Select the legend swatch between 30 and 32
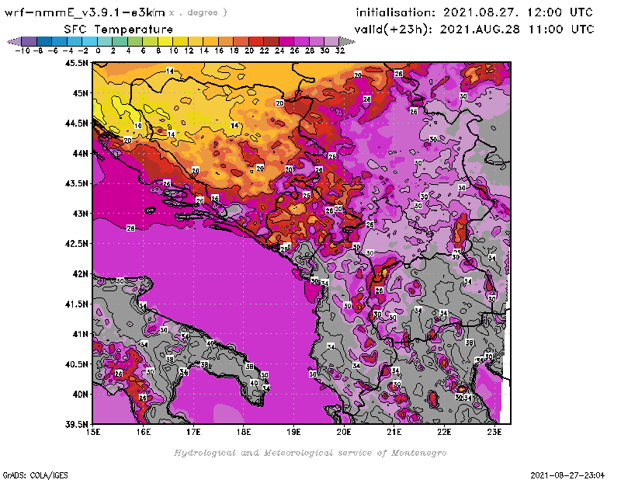The height and width of the screenshot is (480, 621). coord(331,41)
